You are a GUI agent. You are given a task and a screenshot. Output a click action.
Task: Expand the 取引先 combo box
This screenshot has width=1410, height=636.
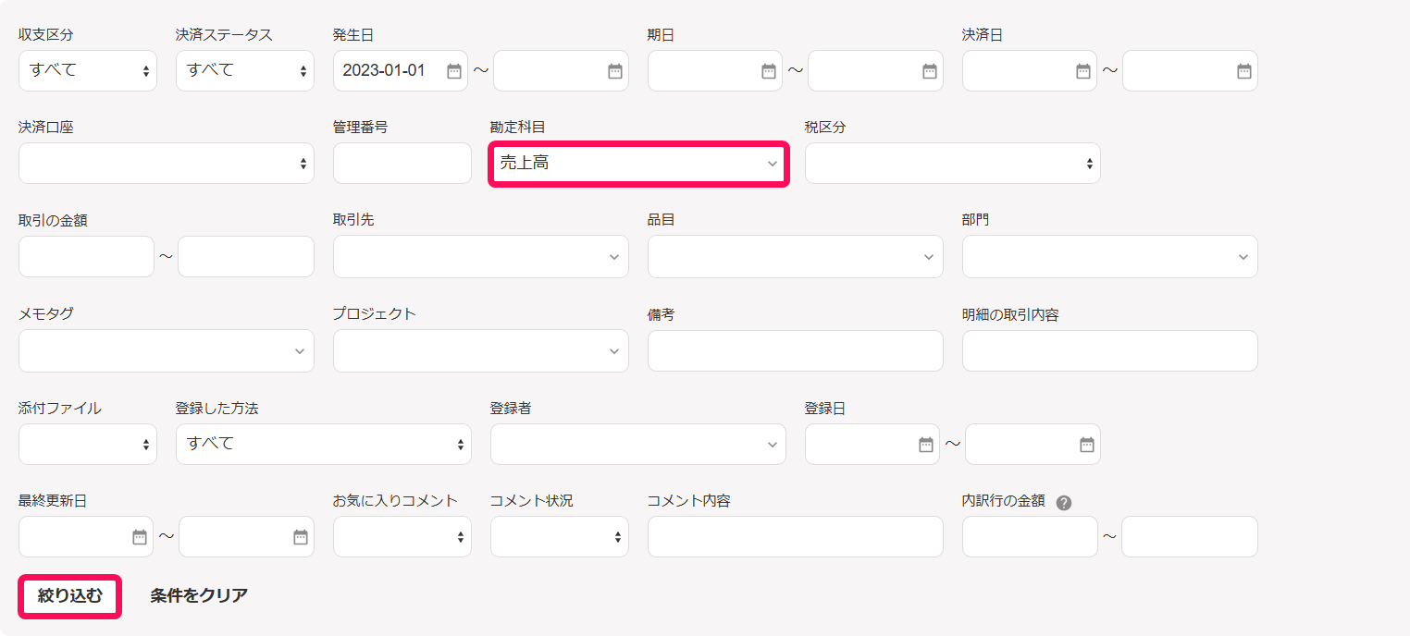(481, 257)
